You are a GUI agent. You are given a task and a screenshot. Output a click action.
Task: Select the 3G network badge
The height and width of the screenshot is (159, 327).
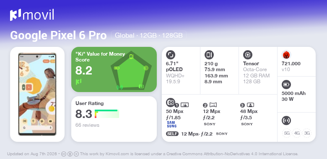307,133
